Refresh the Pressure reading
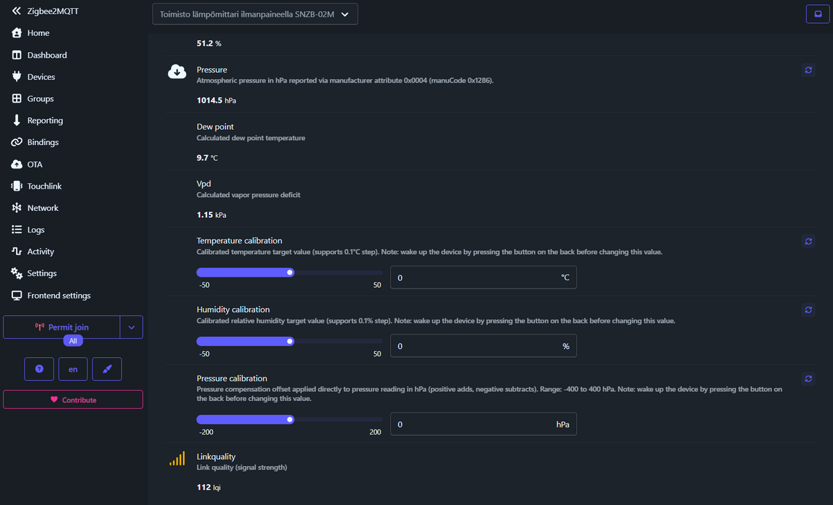The width and height of the screenshot is (833, 505). (x=808, y=70)
